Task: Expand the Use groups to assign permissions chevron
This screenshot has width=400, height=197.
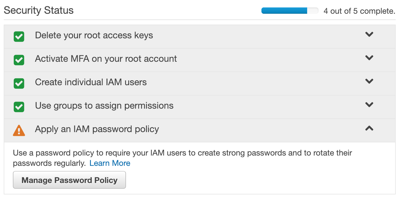Action: click(x=369, y=105)
